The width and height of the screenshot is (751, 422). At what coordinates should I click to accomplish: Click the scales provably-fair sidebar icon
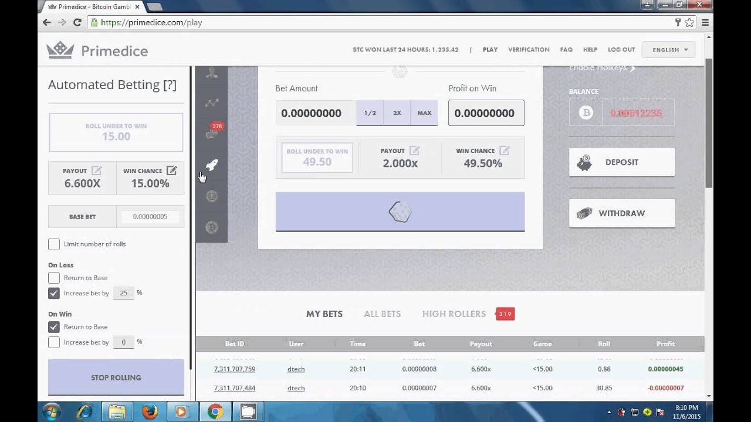click(x=212, y=196)
